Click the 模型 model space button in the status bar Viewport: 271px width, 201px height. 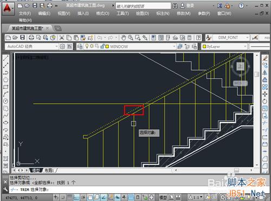163,197
